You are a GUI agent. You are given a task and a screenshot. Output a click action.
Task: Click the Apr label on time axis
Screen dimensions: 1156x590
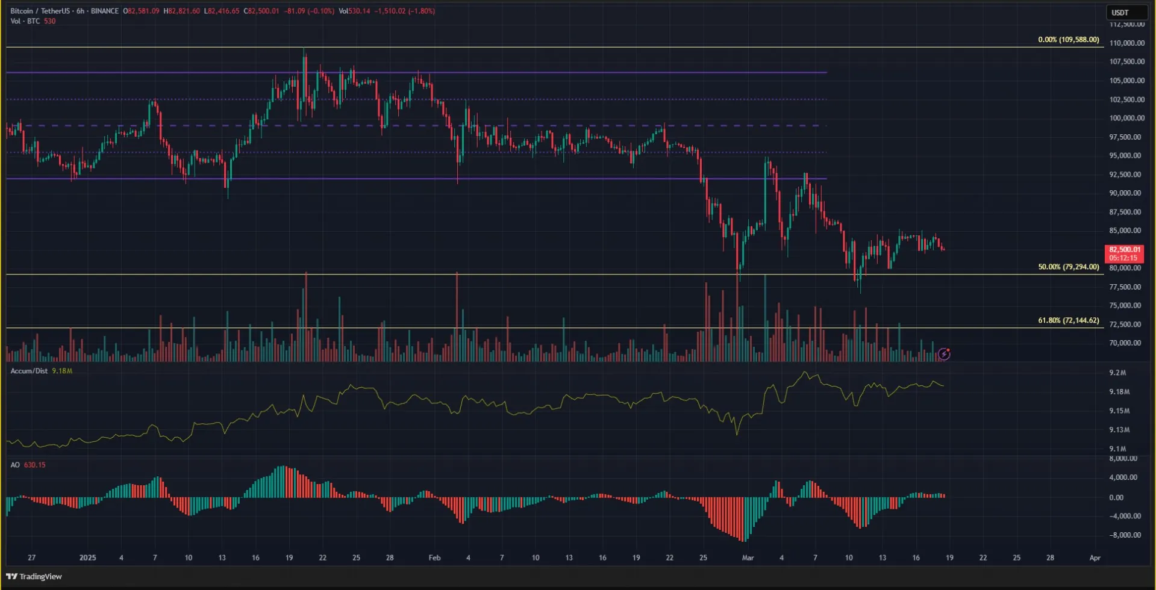(1095, 558)
